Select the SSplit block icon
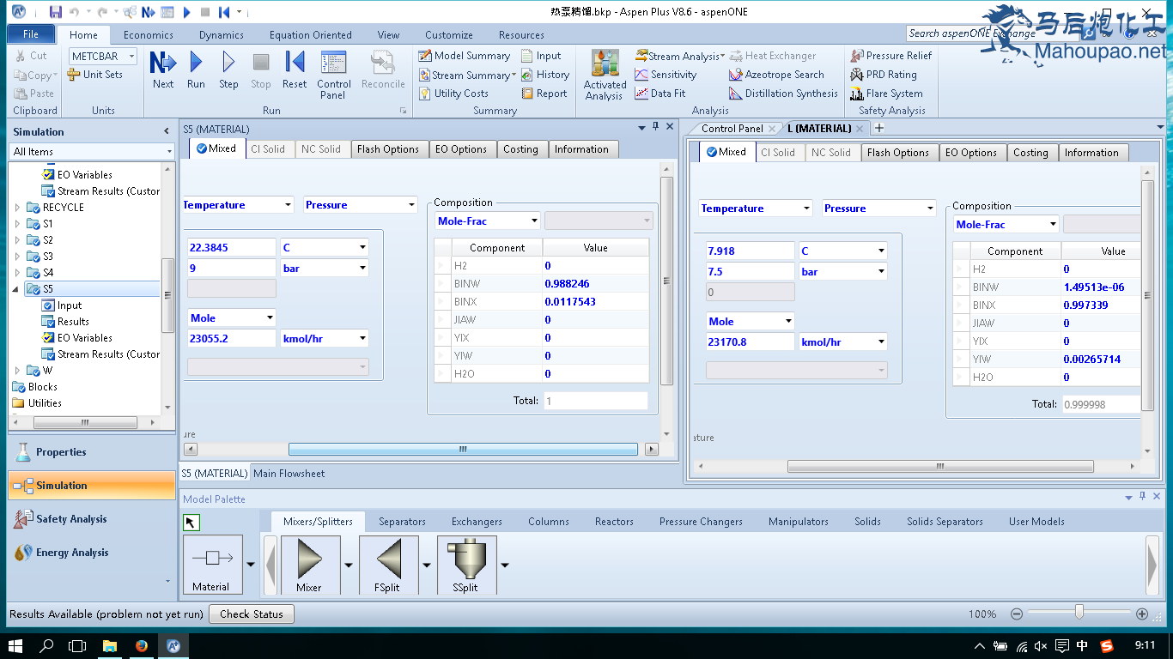The image size is (1173, 659). click(x=465, y=564)
